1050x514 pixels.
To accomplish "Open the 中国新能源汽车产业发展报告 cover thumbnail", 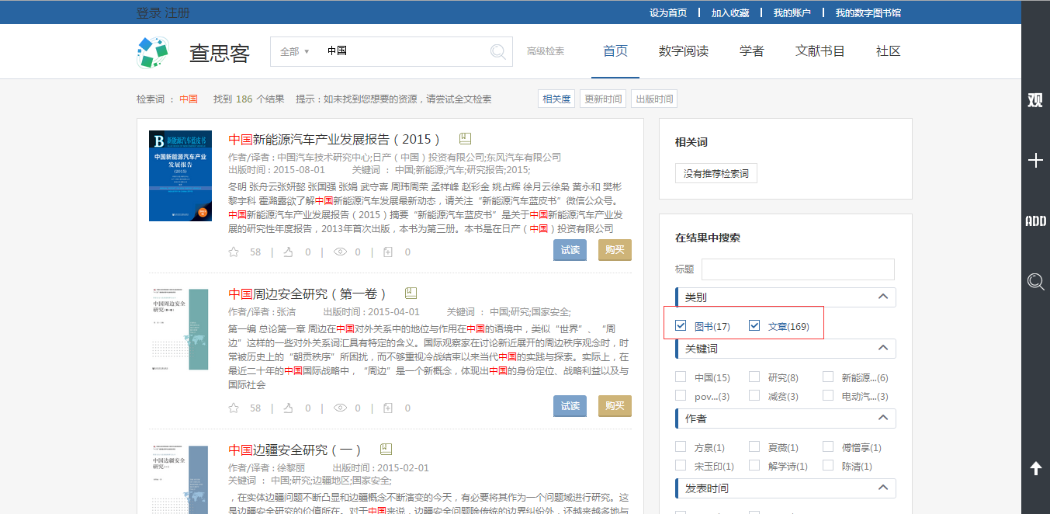I will click(x=180, y=175).
